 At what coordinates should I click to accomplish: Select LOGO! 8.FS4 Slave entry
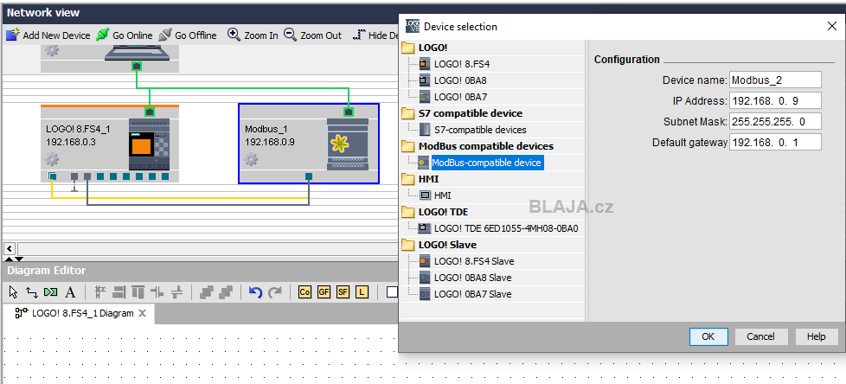[474, 261]
